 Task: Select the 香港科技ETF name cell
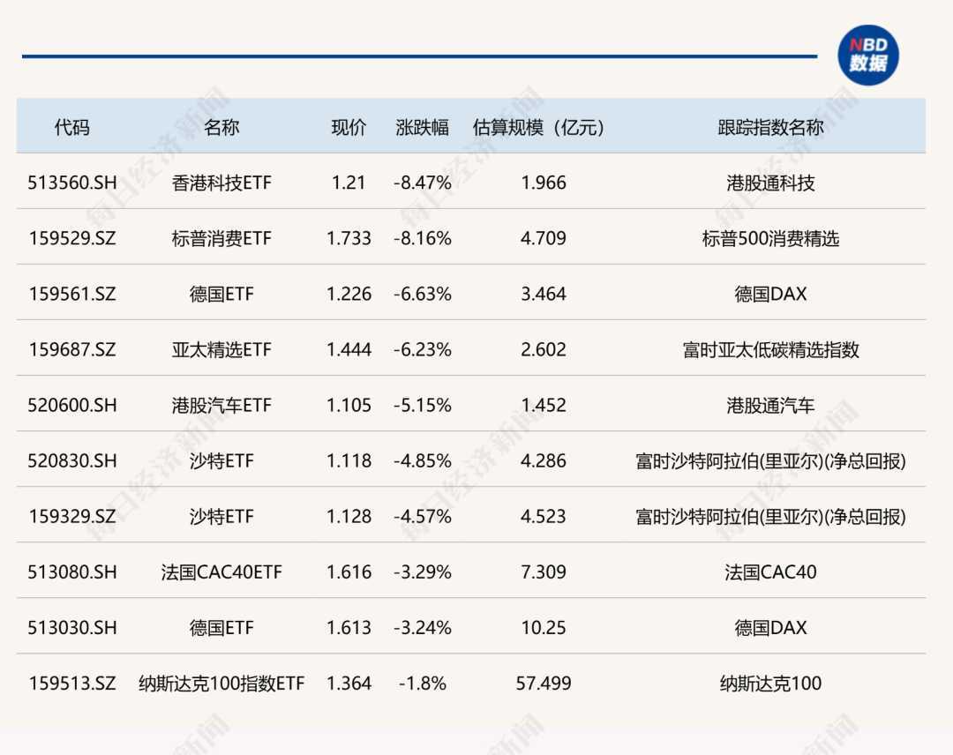221,183
